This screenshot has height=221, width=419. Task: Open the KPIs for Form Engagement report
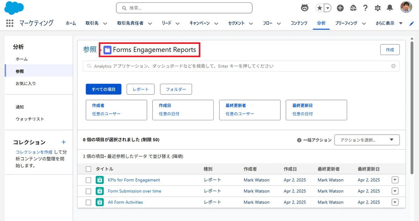tap(134, 180)
